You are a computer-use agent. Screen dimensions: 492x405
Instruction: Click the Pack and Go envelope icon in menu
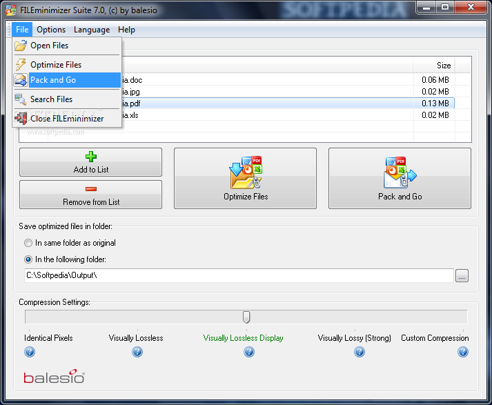[x=21, y=80]
